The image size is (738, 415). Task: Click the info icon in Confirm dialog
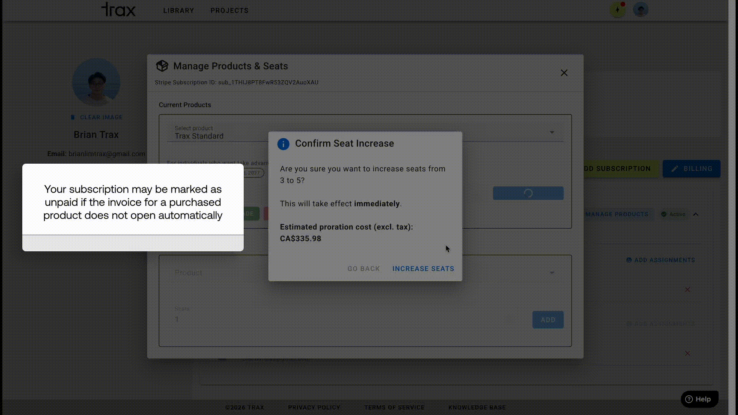pos(283,144)
